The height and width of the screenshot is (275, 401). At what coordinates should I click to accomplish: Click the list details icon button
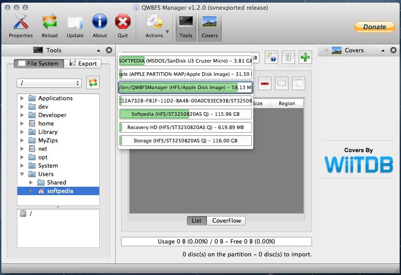299,83
